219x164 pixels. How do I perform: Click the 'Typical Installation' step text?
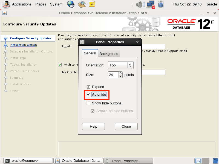[x=24, y=65]
